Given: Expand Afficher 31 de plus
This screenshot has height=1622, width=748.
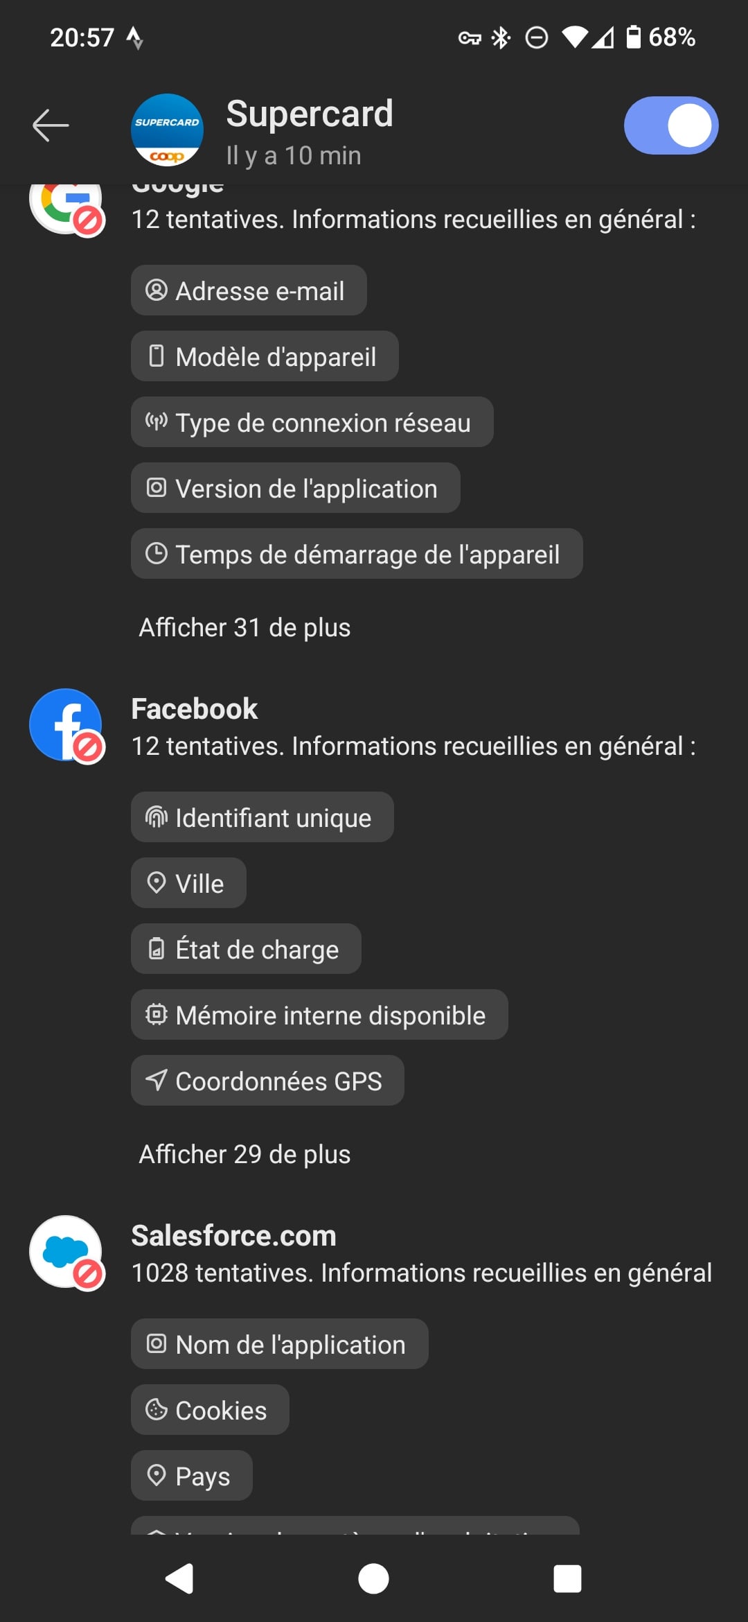Looking at the screenshot, I should tap(244, 627).
